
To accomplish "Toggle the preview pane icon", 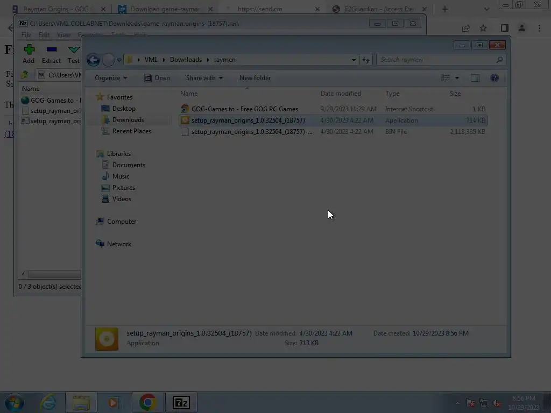I will coord(475,78).
